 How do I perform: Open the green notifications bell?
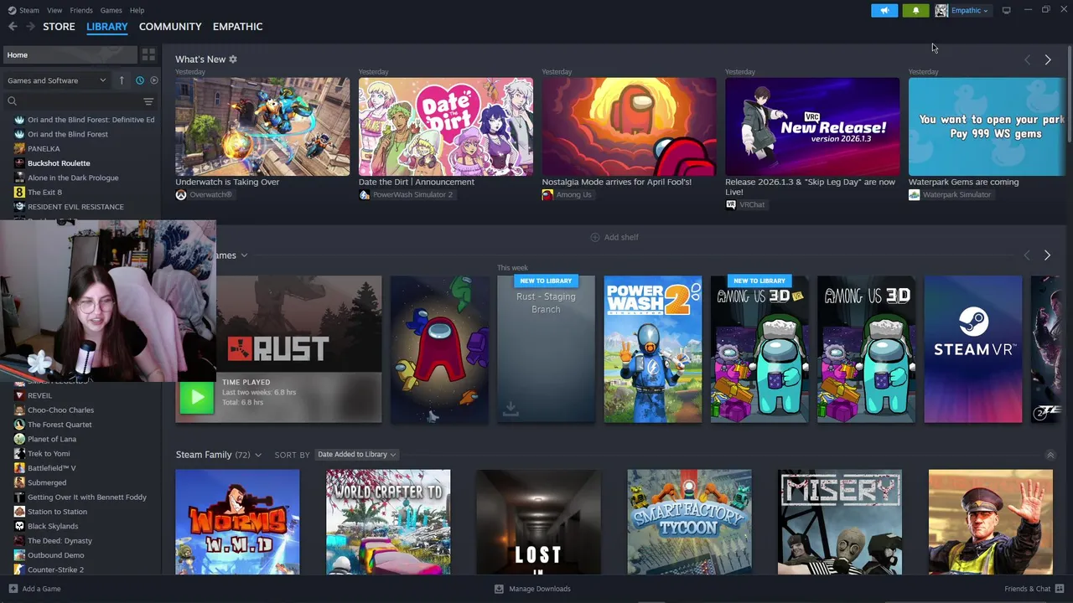point(915,10)
